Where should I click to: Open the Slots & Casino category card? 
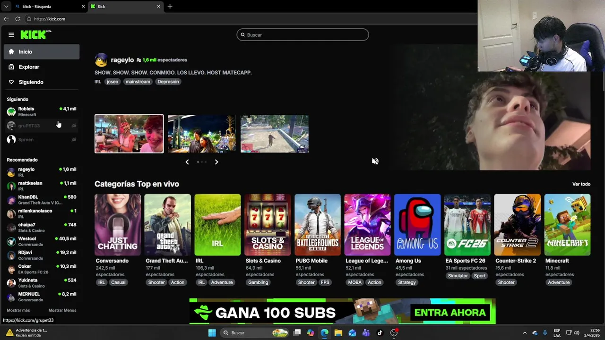[x=268, y=225]
